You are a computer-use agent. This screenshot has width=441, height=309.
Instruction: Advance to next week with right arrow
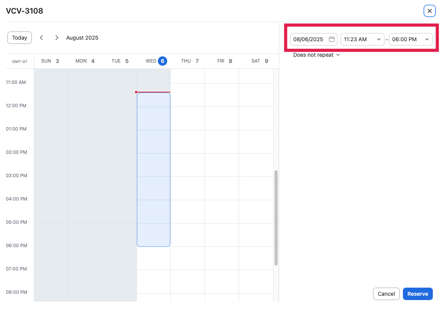click(56, 38)
